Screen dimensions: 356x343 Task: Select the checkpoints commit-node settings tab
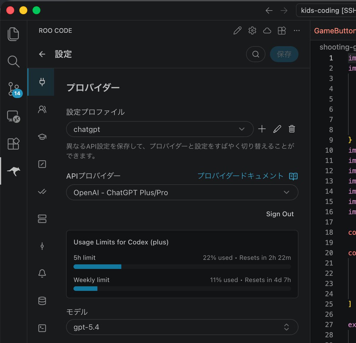pos(42,246)
